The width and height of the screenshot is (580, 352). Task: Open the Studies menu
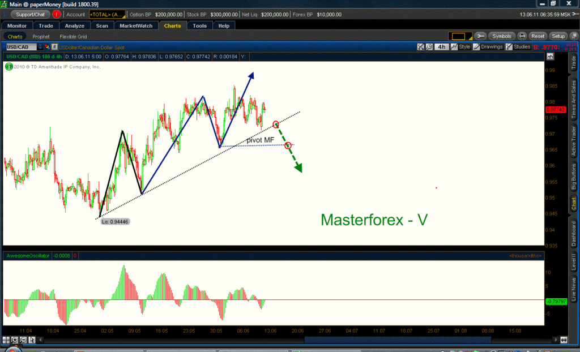tap(518, 47)
